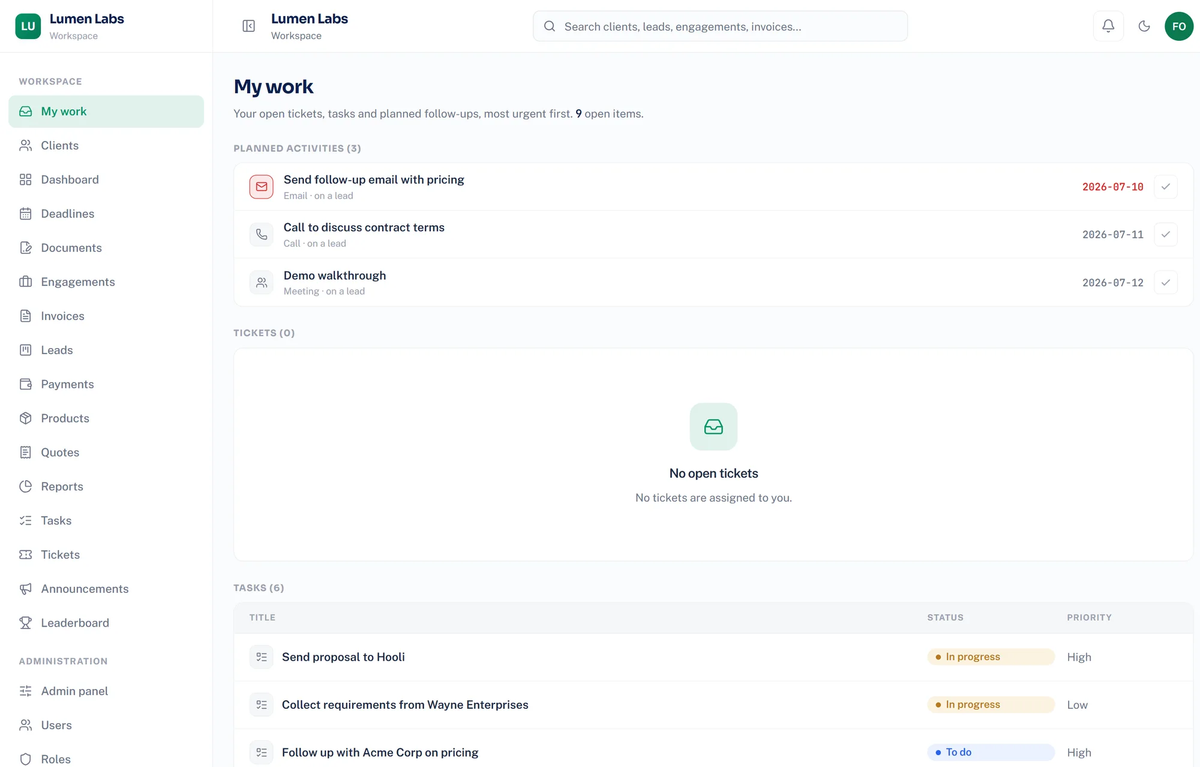
Task: Click the date 2026-07-11
Action: (x=1112, y=235)
